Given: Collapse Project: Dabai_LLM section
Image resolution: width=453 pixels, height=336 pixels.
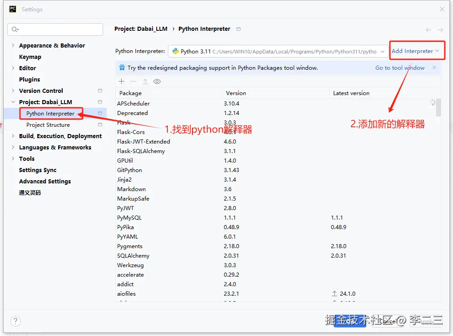Looking at the screenshot, I should click(13, 102).
